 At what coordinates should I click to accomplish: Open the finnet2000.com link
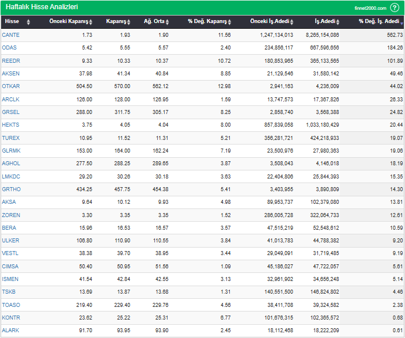click(x=370, y=8)
